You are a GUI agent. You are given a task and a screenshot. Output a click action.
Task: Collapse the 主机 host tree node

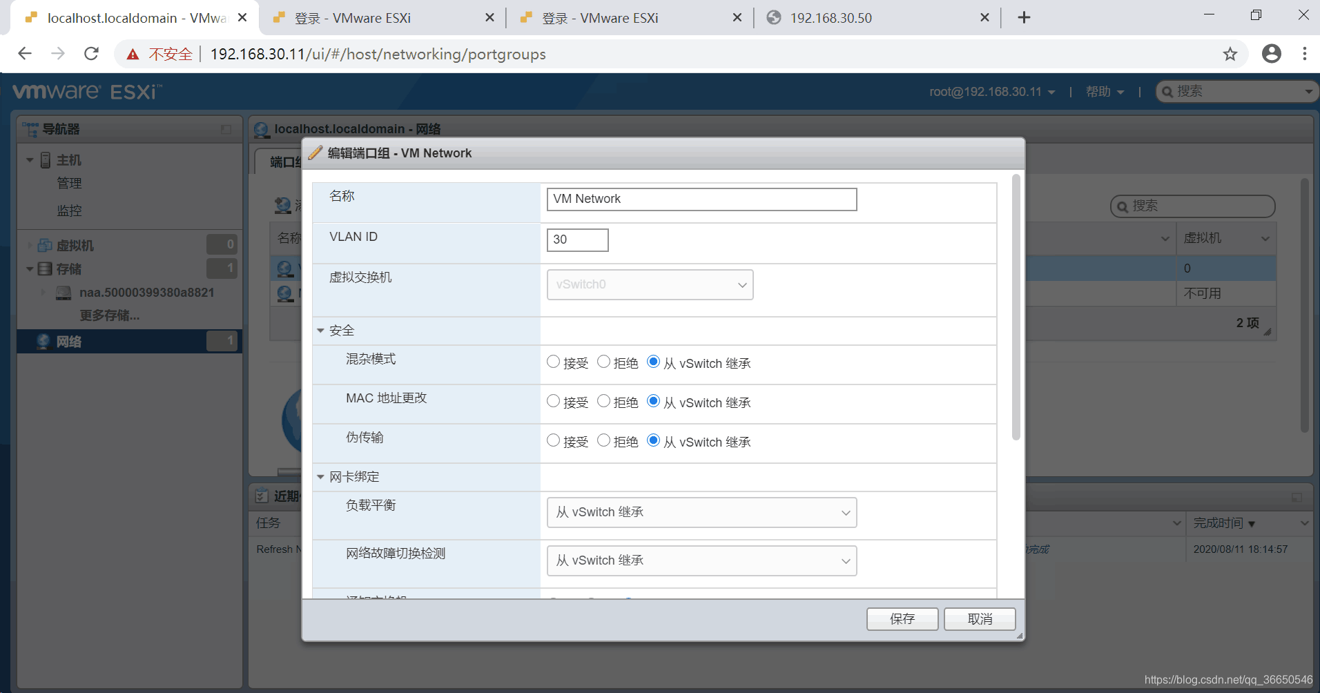click(30, 160)
